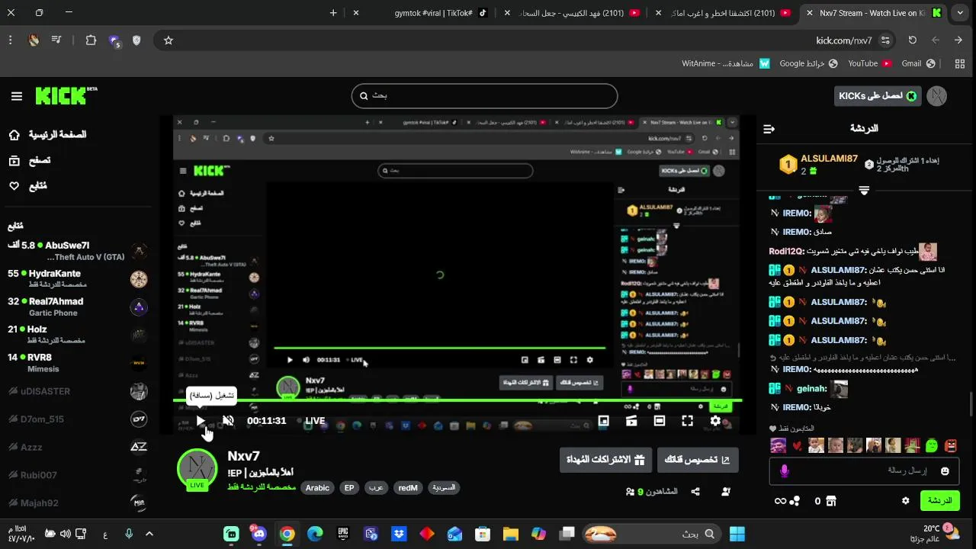Select the red angry face emote
Viewport: 976px width, 549px height.
coord(950,445)
